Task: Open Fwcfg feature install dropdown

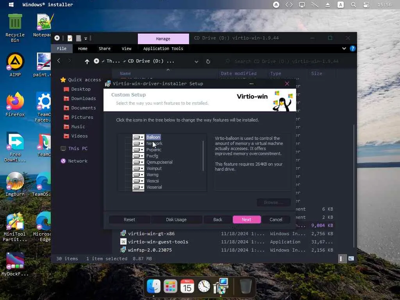Action: coord(139,156)
